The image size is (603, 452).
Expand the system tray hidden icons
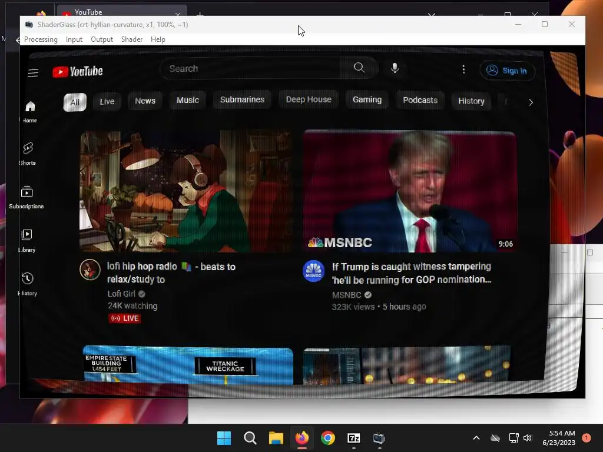[476, 438]
